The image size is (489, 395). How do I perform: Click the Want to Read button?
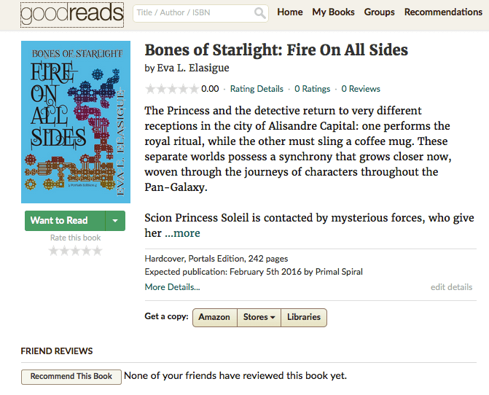point(59,221)
